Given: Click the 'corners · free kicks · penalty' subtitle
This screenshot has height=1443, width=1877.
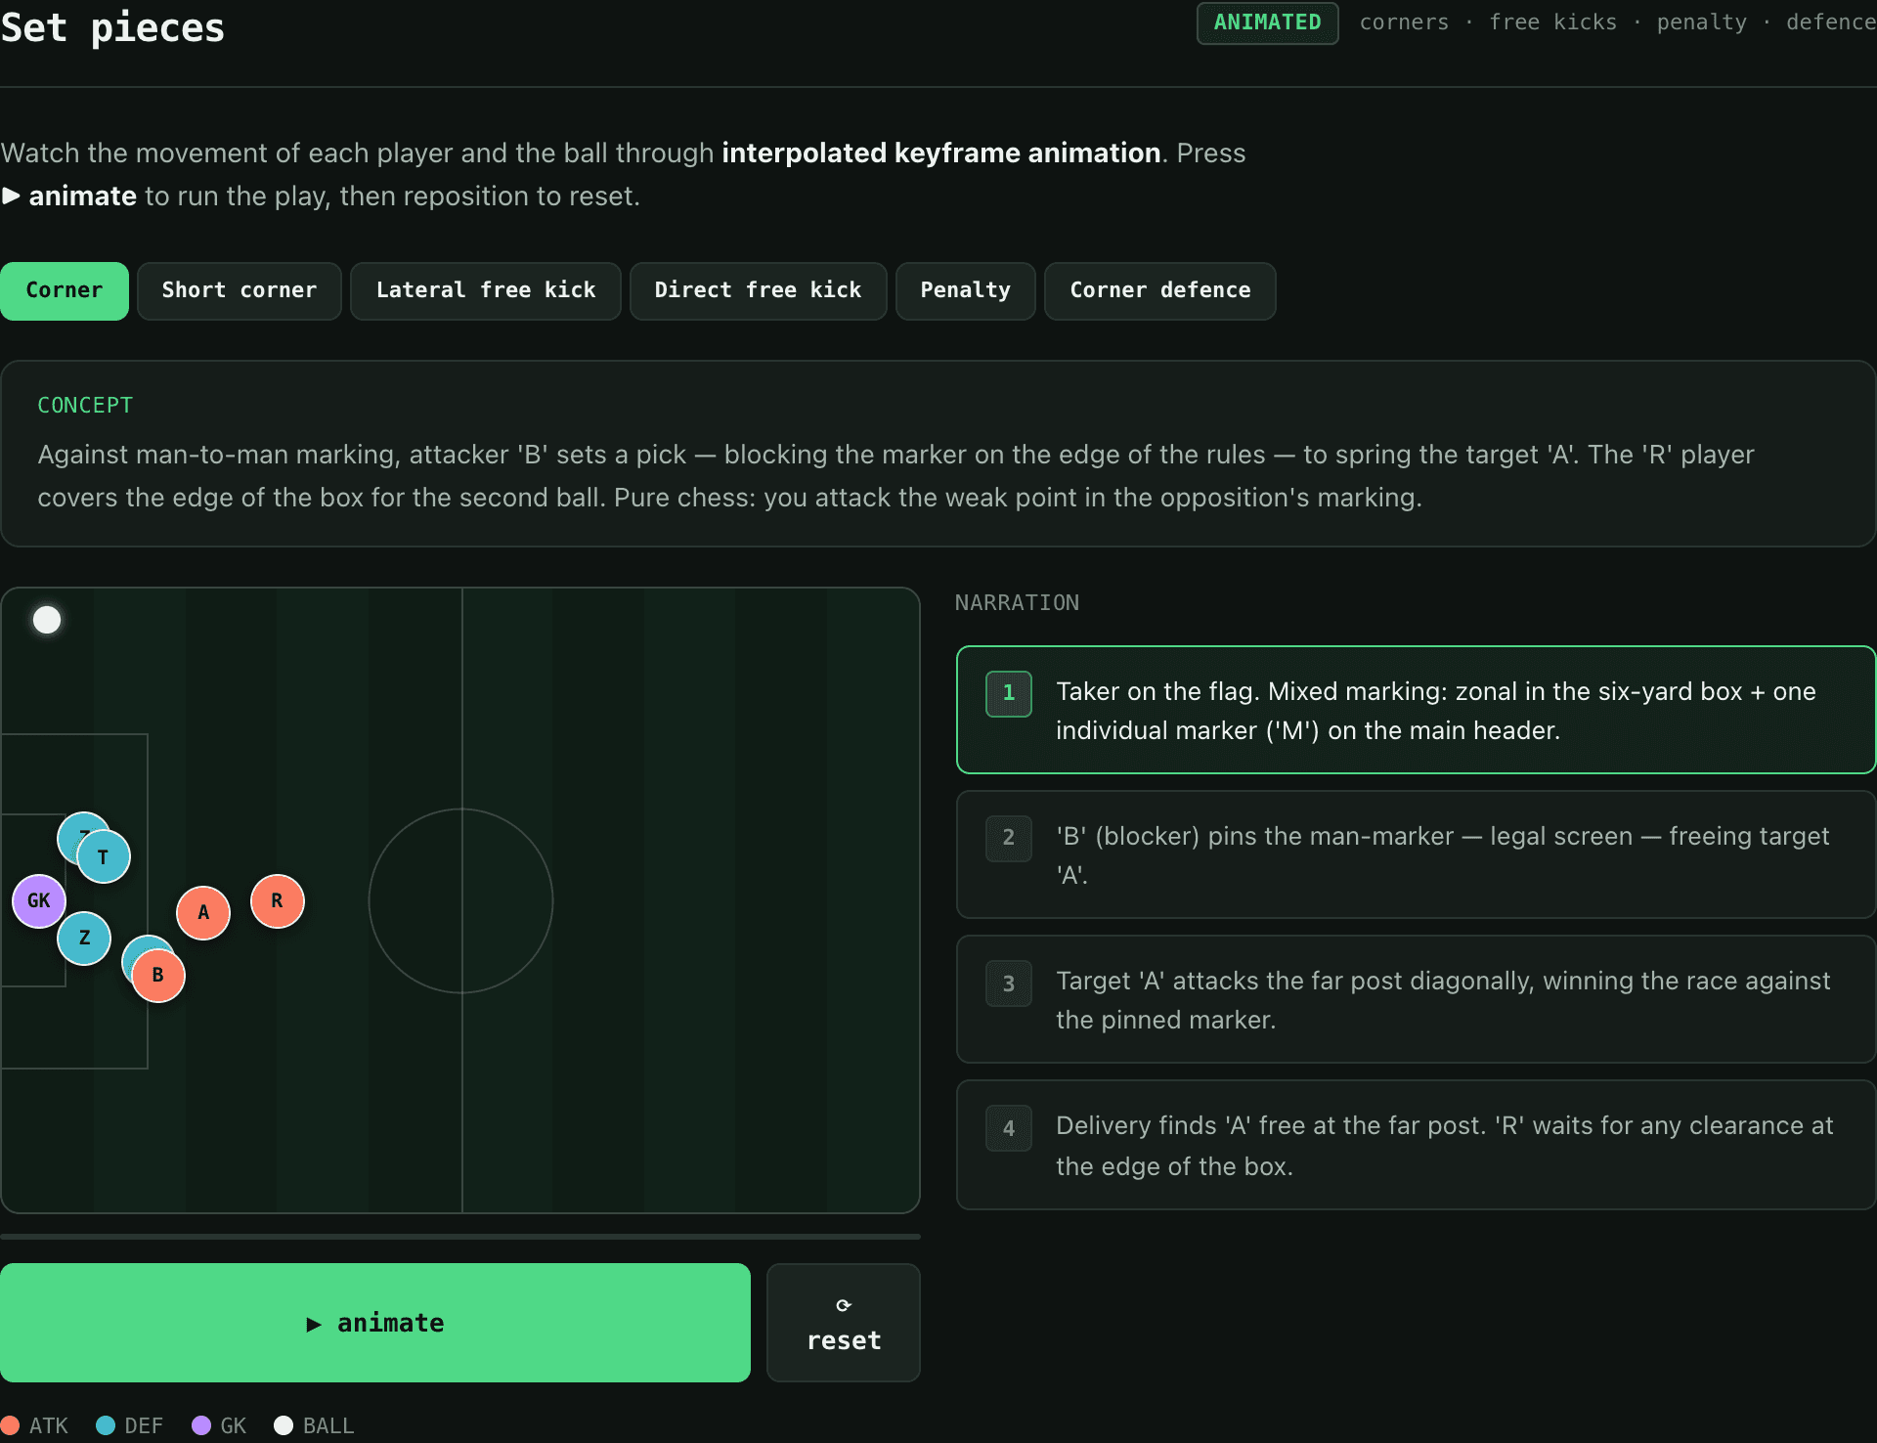Looking at the screenshot, I should (1618, 22).
